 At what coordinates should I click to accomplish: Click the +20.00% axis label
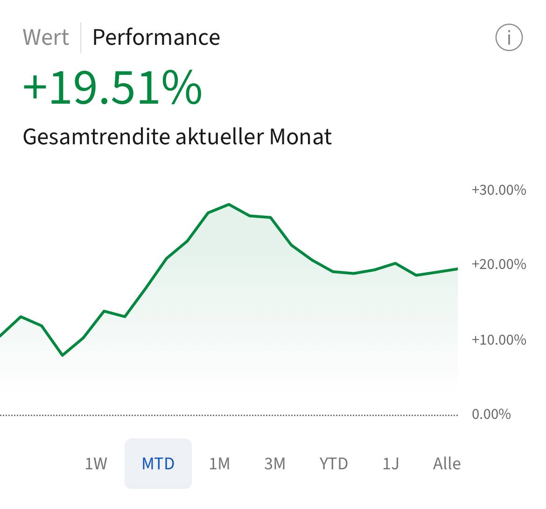[498, 264]
